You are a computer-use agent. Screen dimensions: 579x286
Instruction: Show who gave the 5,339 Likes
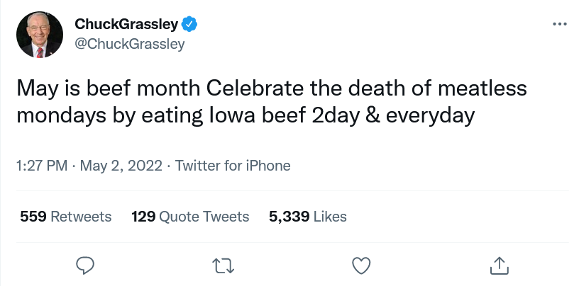(308, 217)
